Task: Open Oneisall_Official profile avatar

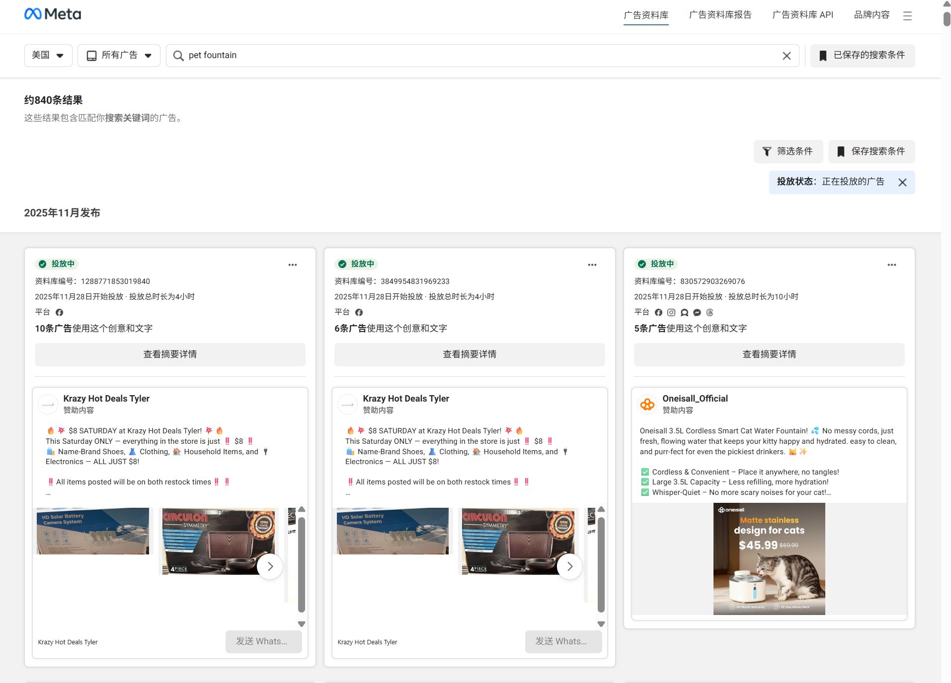Action: 647,405
